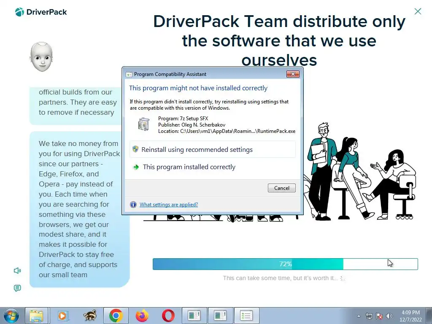This screenshot has width=432, height=324.
Task: Launch Windows Media Player from taskbar
Action: (x=63, y=316)
